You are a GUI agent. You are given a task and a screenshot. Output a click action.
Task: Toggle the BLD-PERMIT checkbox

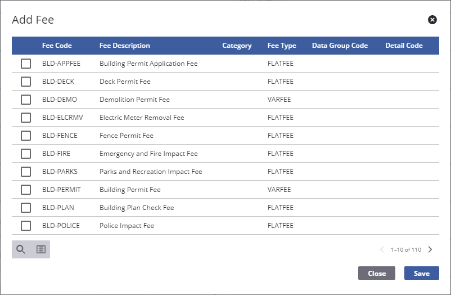[x=26, y=190]
